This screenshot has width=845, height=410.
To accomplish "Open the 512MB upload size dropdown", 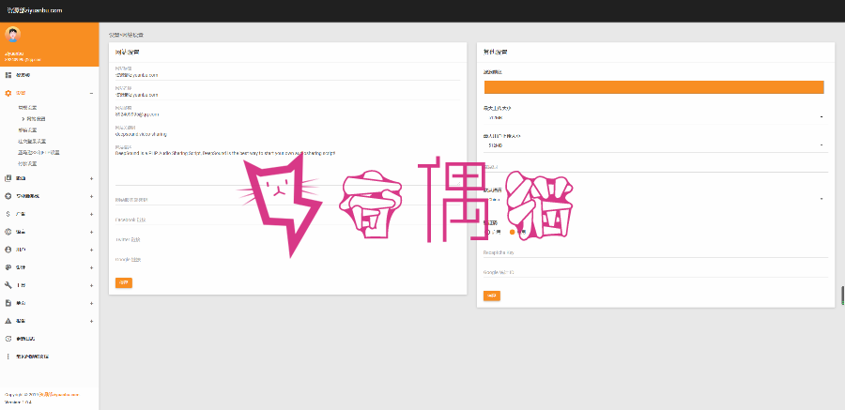I will [655, 145].
